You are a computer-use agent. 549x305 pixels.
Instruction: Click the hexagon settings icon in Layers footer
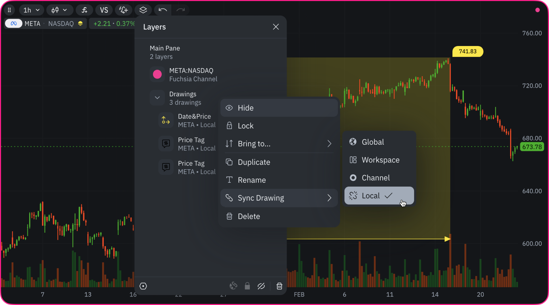[x=143, y=286]
